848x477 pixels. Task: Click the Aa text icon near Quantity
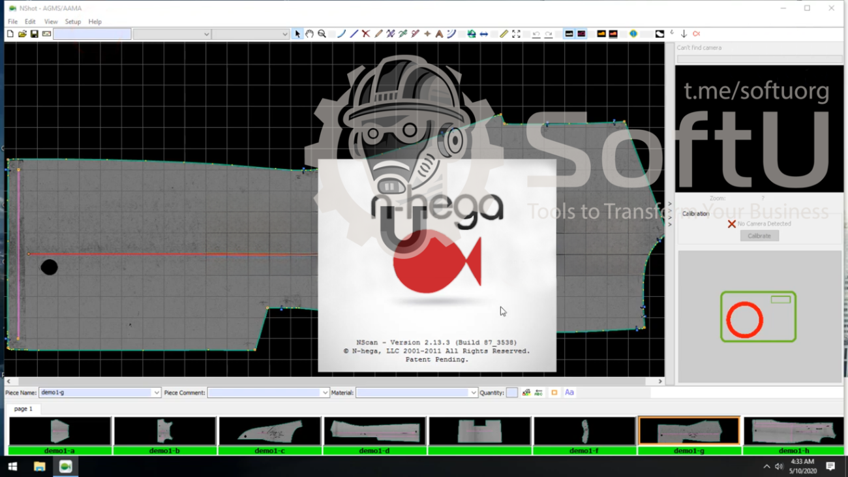[x=569, y=393]
